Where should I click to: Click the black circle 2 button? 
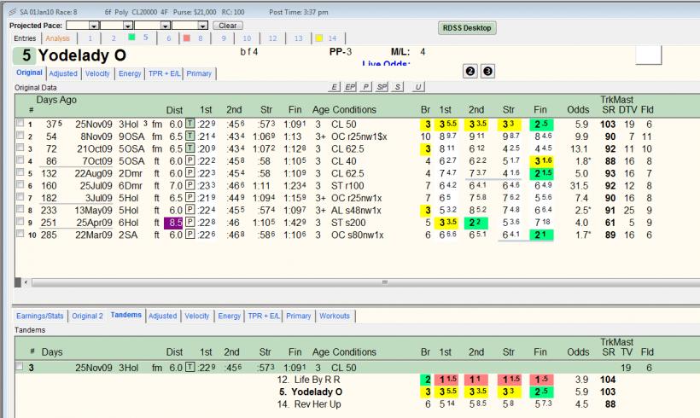point(470,72)
